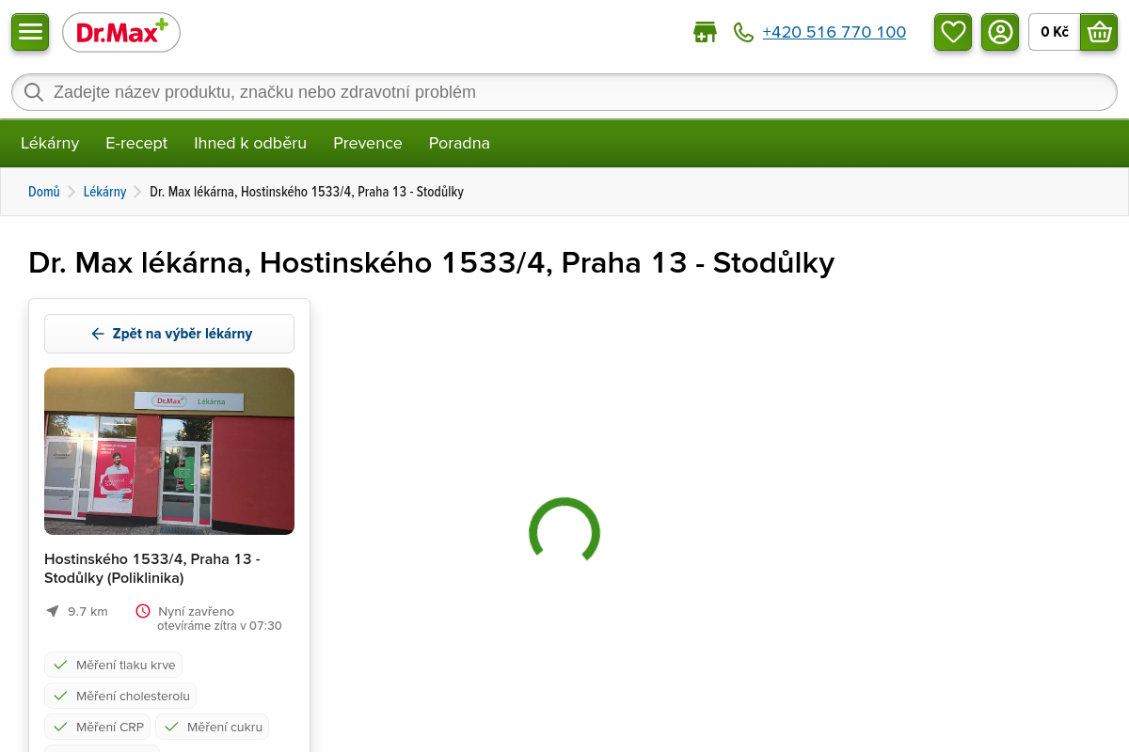
Task: Select the Měření CRP tag
Action: click(x=98, y=727)
